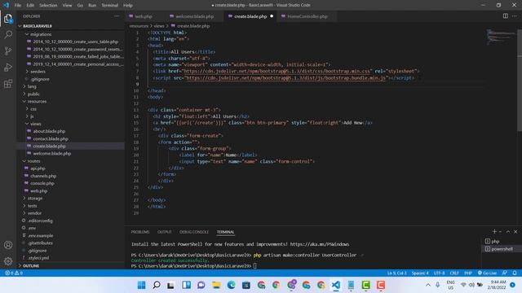Open the Edit menu
Image resolution: width=522 pixels, height=293 pixels.
(30, 6)
